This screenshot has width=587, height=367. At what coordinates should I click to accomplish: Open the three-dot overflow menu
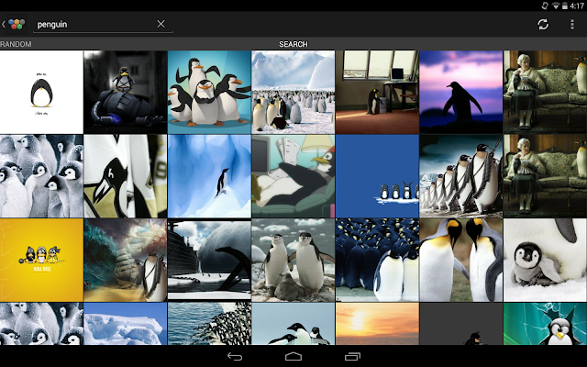(572, 25)
